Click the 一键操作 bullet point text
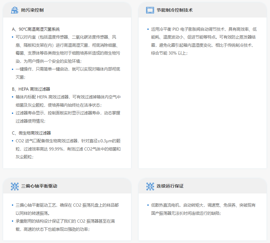This screenshot has height=243, width=270. (x=68, y=73)
